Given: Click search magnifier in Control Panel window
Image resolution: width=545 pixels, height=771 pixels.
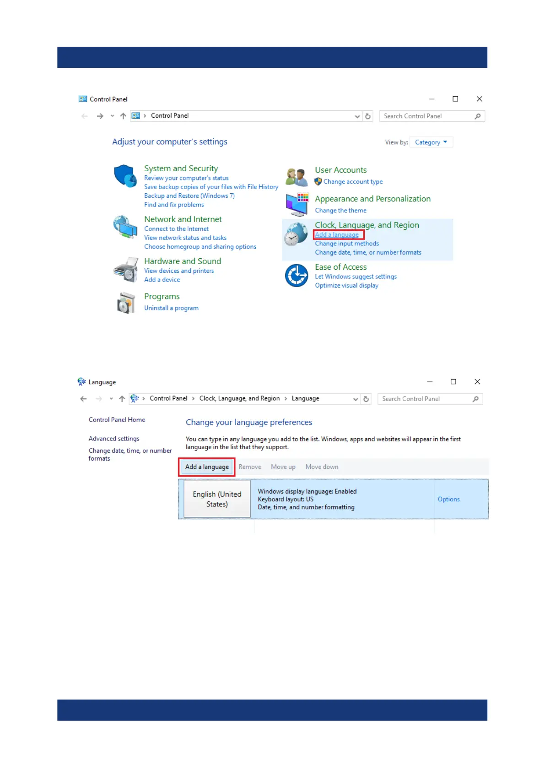Looking at the screenshot, I should [x=477, y=116].
